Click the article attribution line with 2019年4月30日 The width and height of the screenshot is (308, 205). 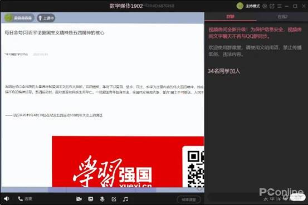pos(53,115)
